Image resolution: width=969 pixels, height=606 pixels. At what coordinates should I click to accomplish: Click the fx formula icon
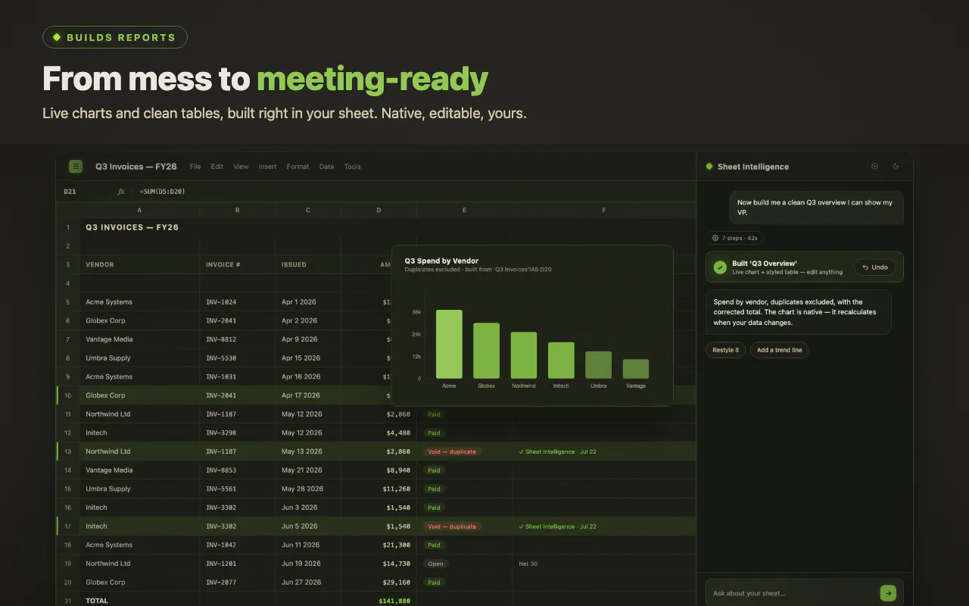click(121, 192)
